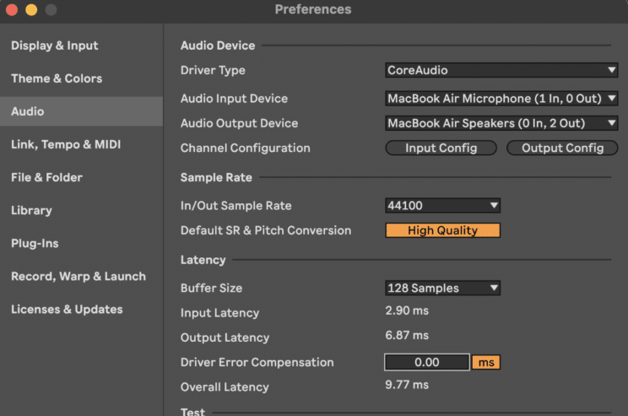Click the Output Config button
Viewport: 628px width, 416px height.
pos(562,149)
